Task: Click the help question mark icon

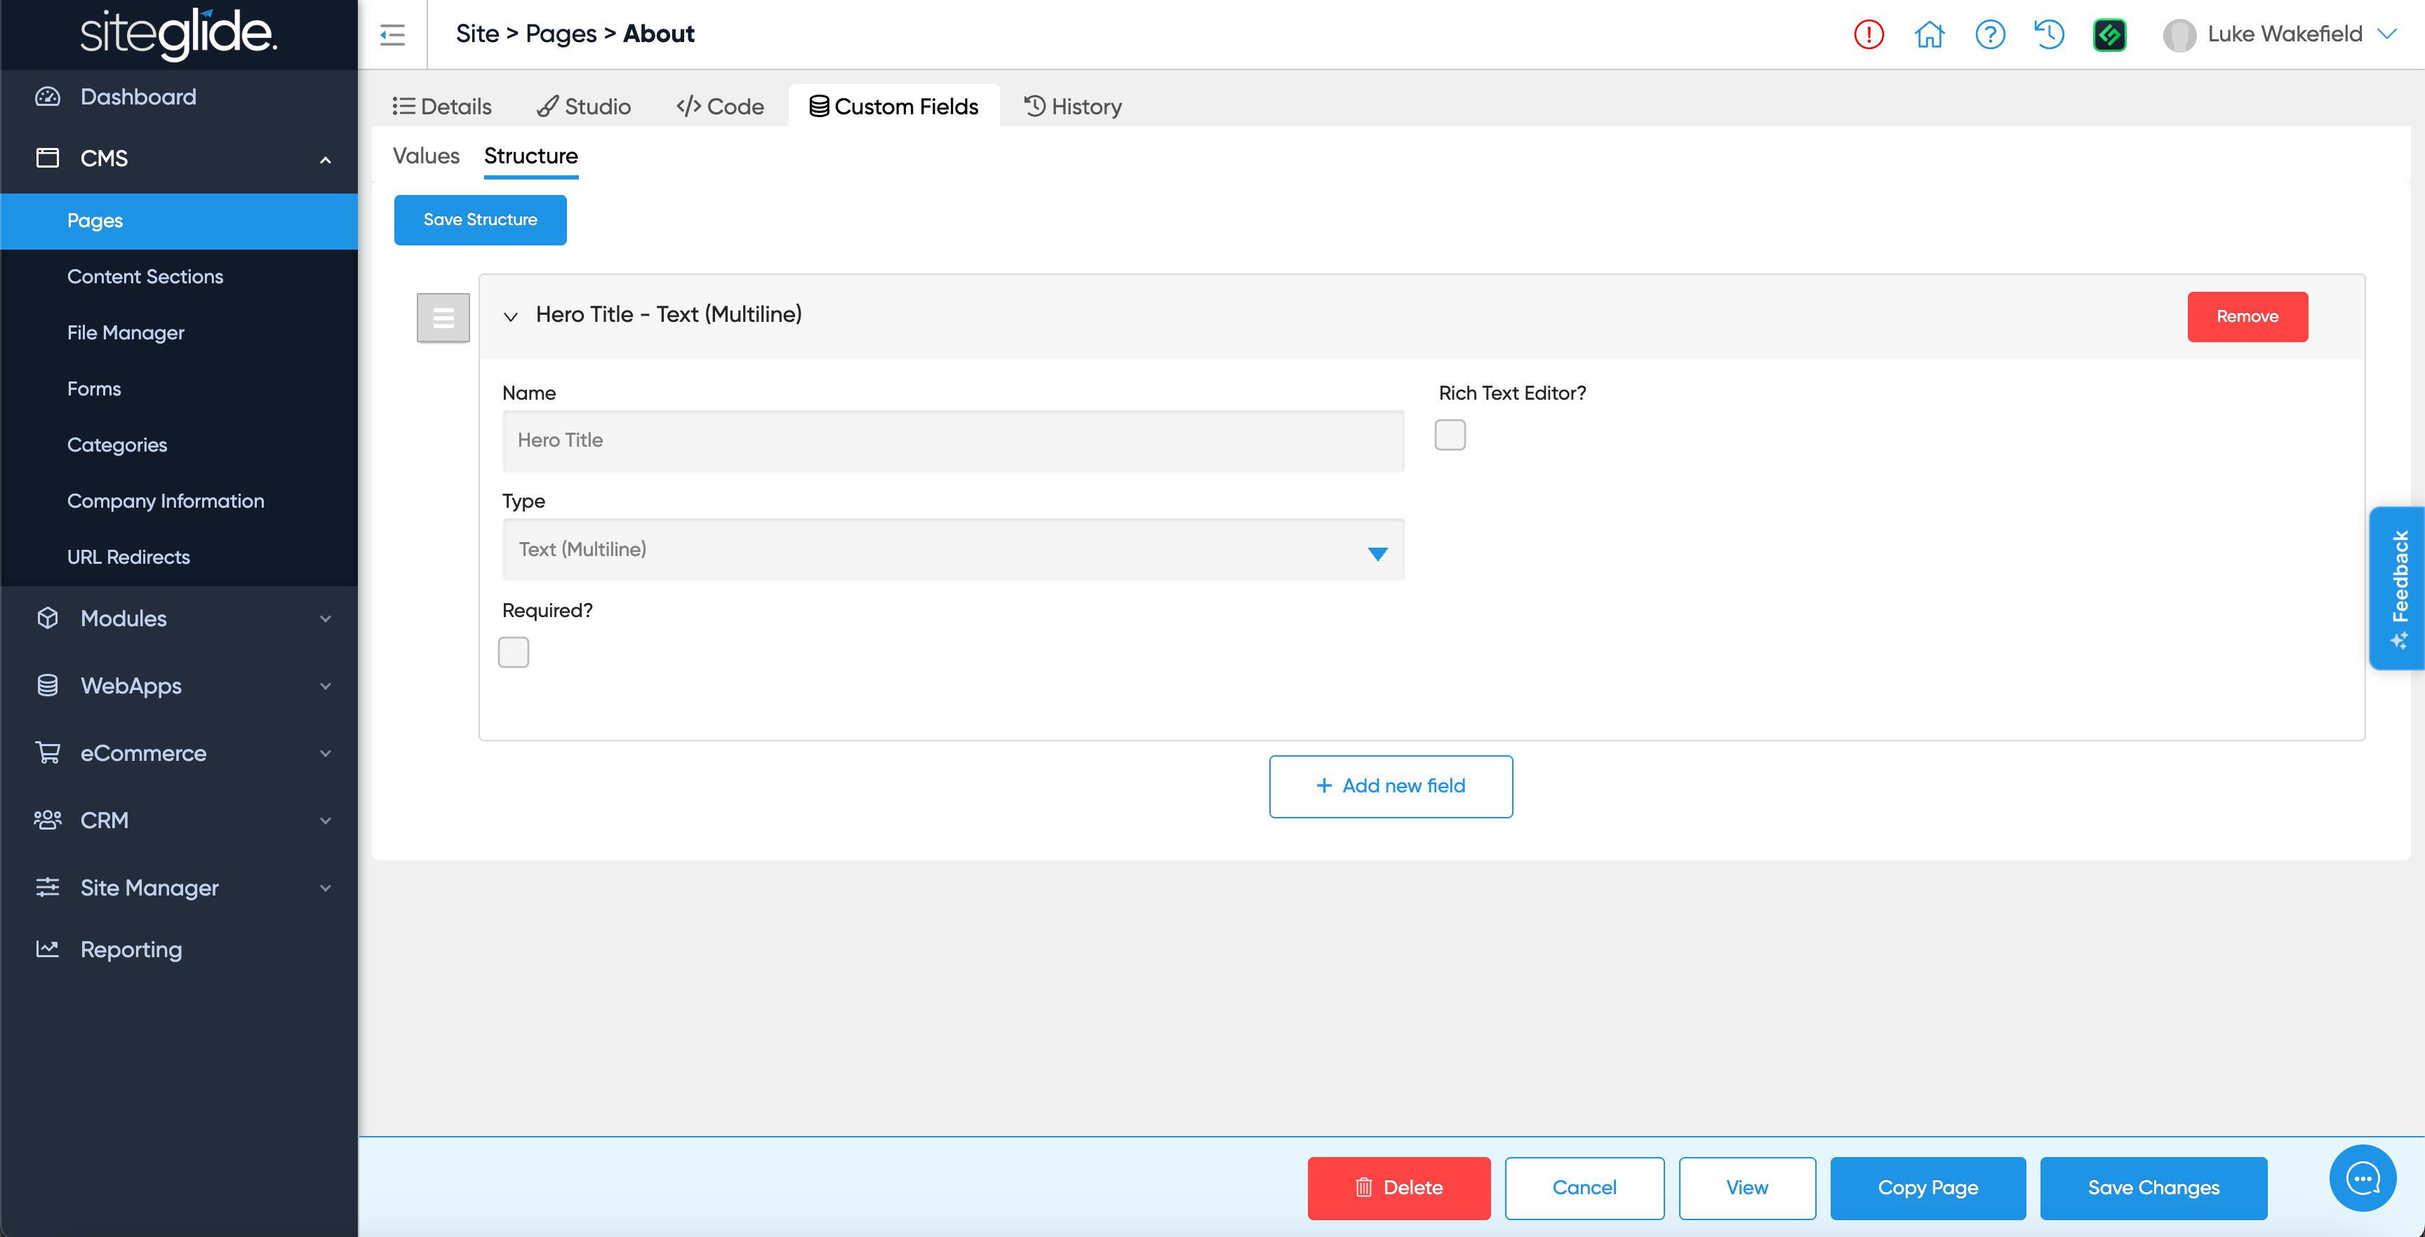Action: (1989, 35)
